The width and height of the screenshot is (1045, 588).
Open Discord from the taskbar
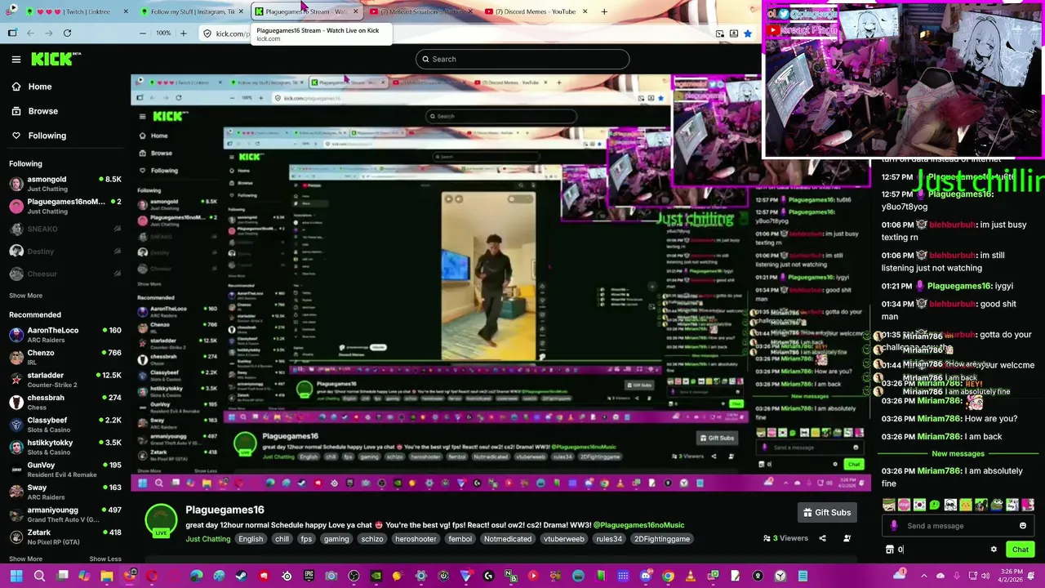(646, 576)
